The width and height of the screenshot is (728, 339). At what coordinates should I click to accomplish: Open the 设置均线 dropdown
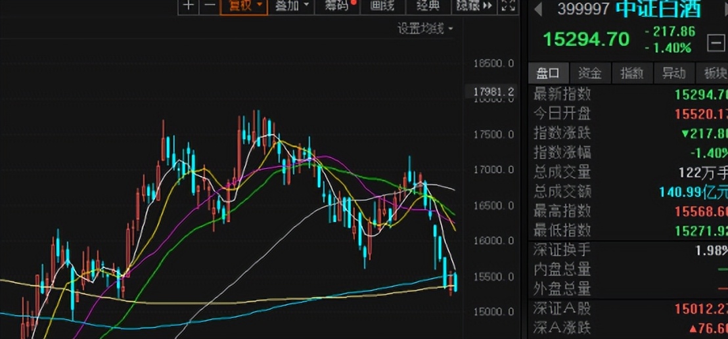[425, 29]
